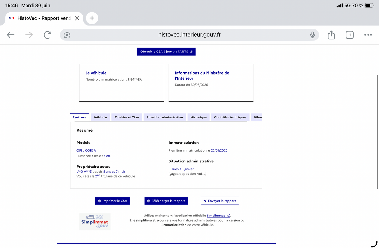379x249 pixels.
Task: Open the browser three-dots menu
Action: pyautogui.click(x=368, y=35)
